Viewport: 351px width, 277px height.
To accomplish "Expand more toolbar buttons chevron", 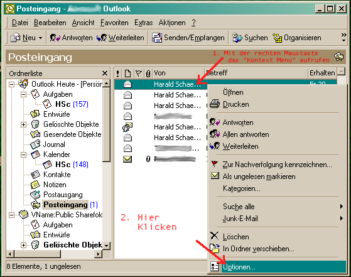I will coord(343,38).
